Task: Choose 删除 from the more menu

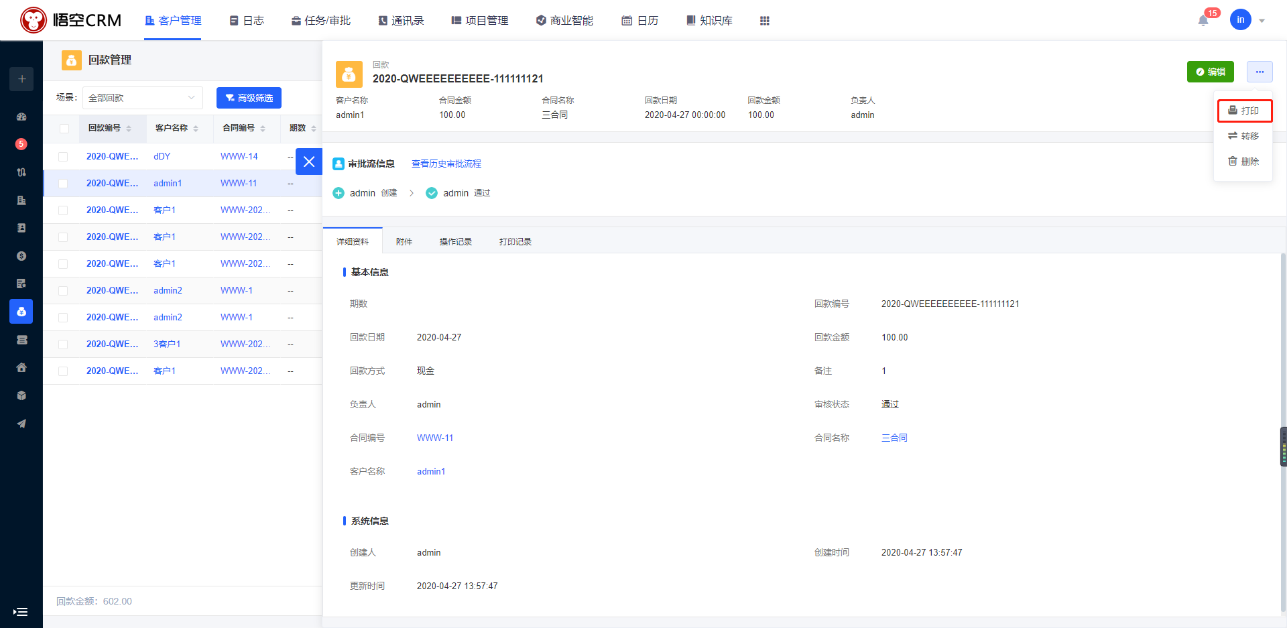Action: pos(1243,162)
